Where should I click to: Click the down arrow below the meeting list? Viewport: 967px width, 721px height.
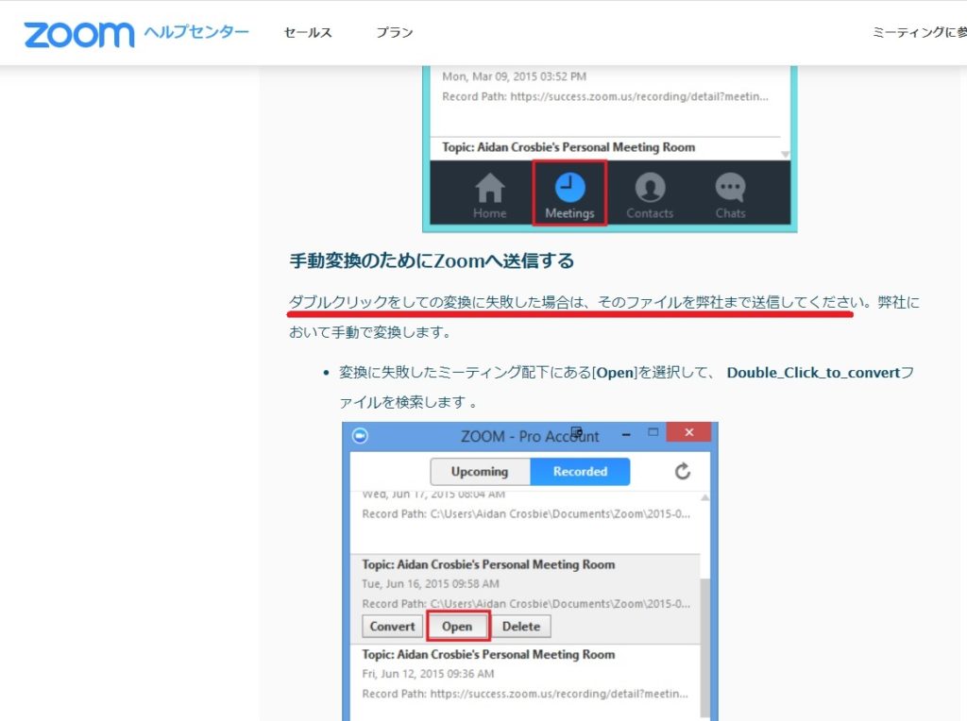pos(786,155)
